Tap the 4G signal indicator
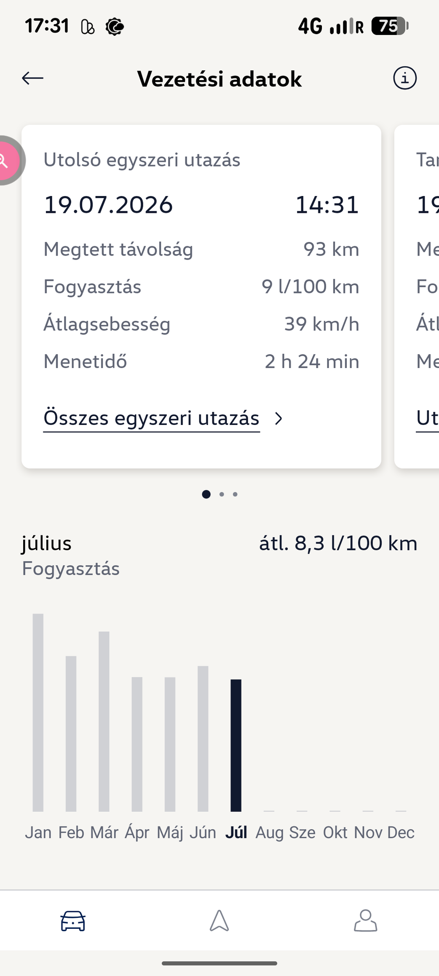Viewport: 439px width, 976px height. click(310, 26)
